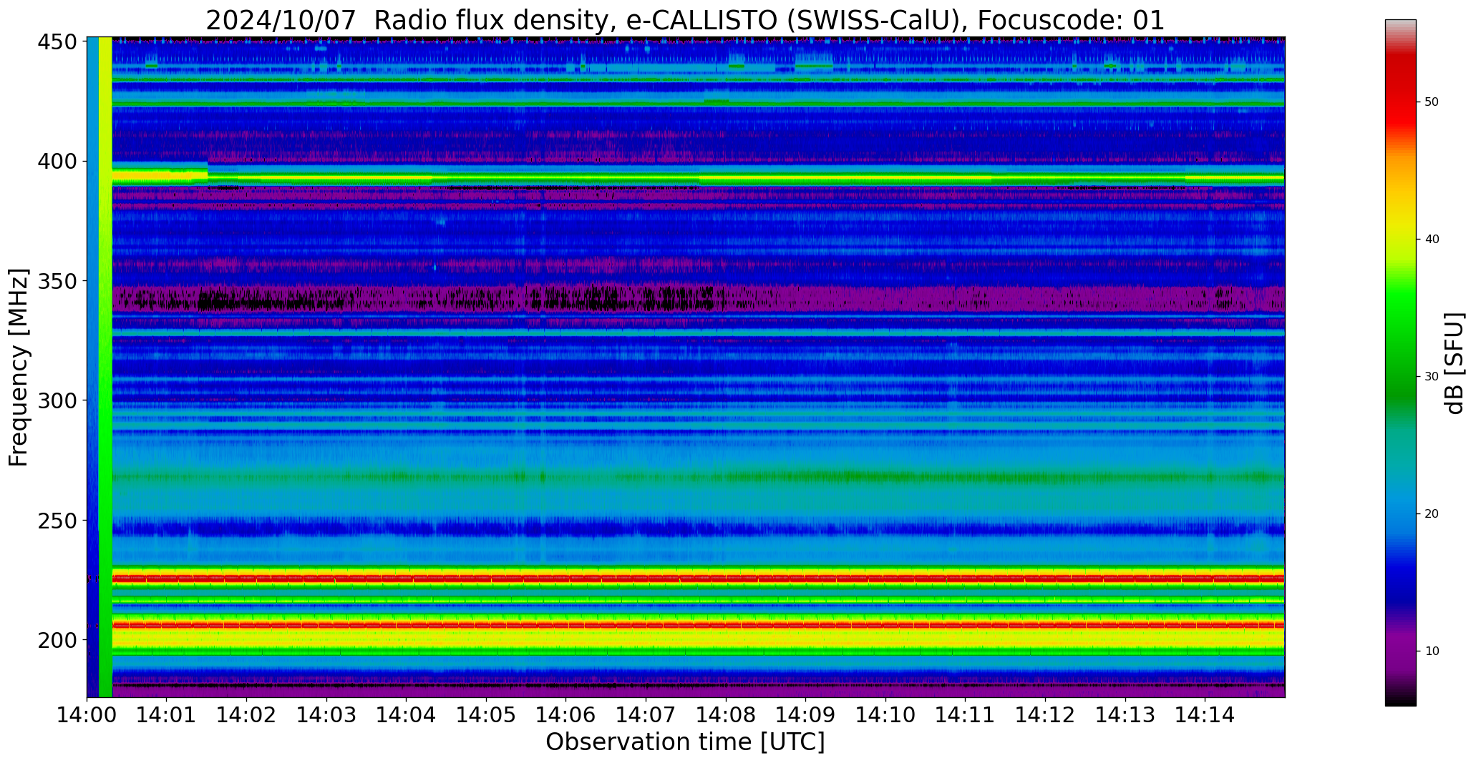Screen dimensions: 1476x763
Task: Click the 200 frequency tick label
Action: [57, 640]
